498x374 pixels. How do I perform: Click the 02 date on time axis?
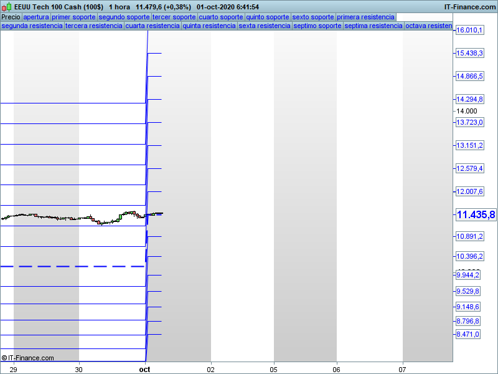tap(210, 370)
